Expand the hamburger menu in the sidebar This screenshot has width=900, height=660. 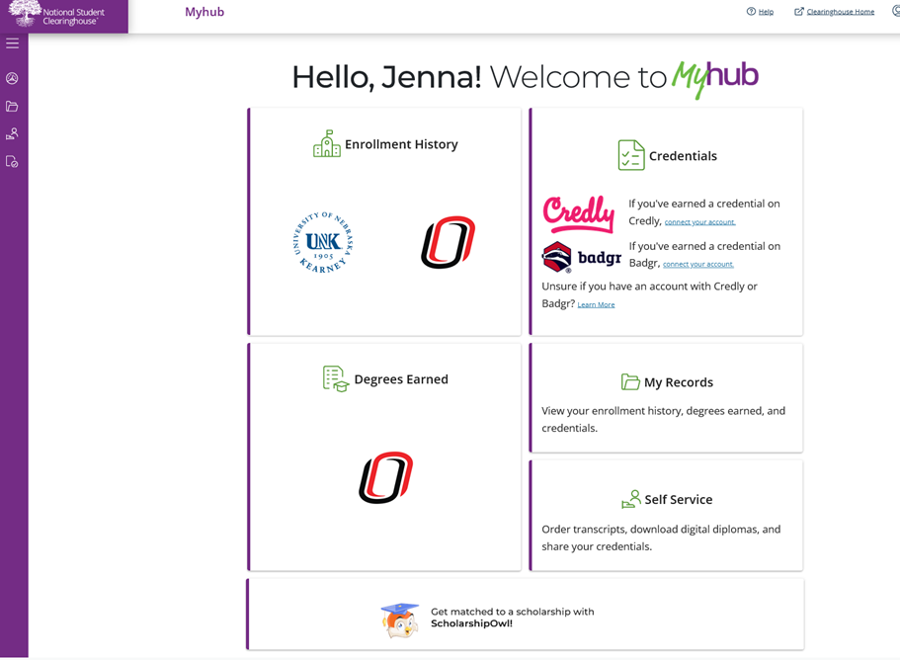tap(12, 43)
